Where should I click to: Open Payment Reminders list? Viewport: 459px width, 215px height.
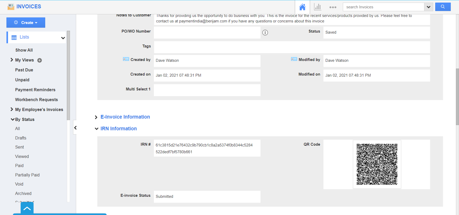point(35,90)
